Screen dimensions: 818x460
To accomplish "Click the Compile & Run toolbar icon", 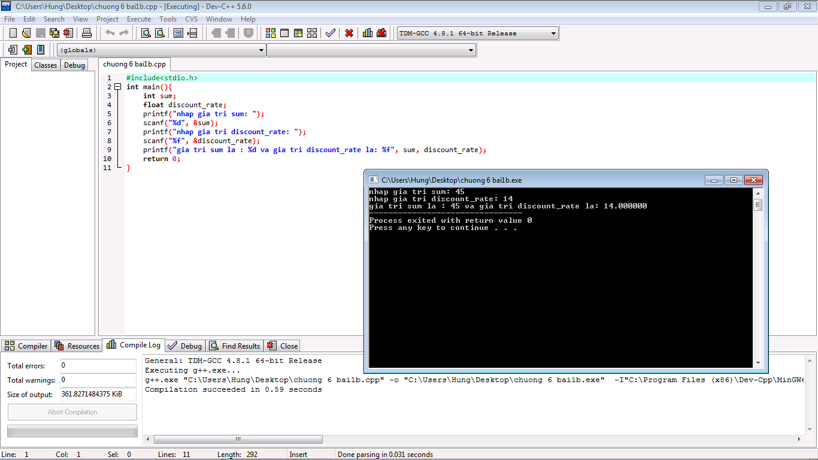I will click(367, 33).
